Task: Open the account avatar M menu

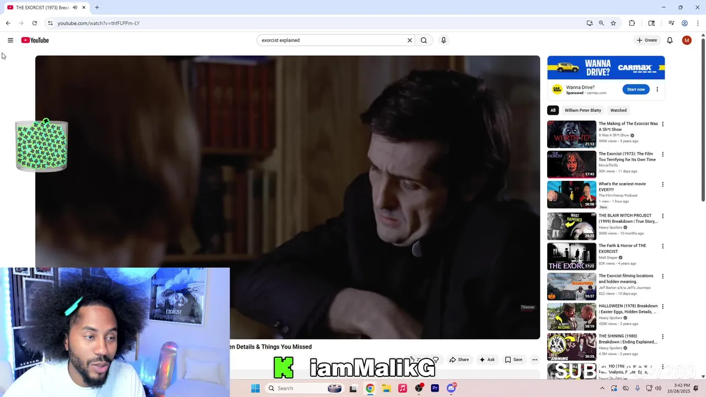Action: point(687,40)
